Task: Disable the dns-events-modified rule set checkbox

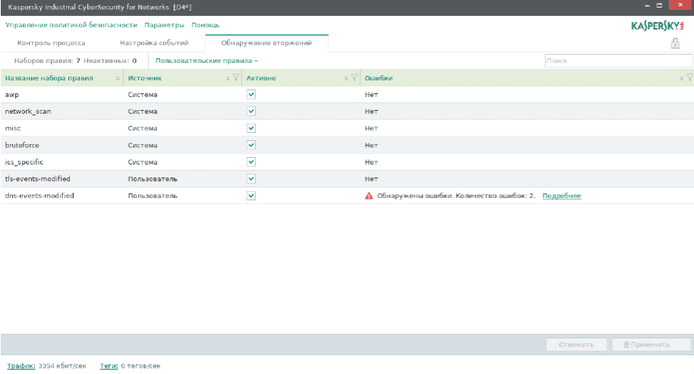Action: (x=251, y=196)
